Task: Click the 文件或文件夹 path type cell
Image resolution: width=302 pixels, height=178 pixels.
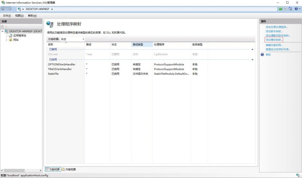Action: pos(140,74)
